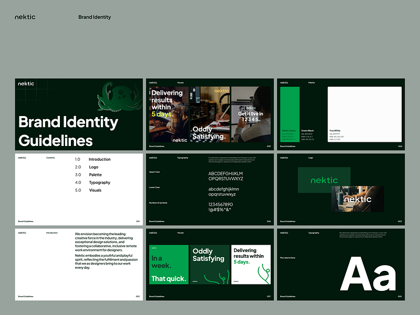Viewport: 420px width, 315px height.
Task: Click the uppercase alphabet ABCDEFGHIJKLM line
Action: tap(226, 174)
